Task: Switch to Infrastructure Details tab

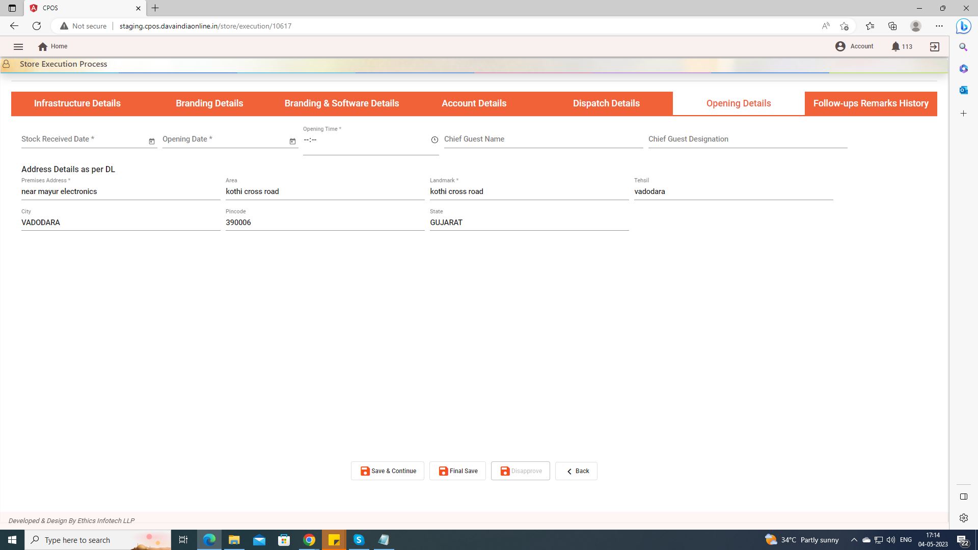Action: pyautogui.click(x=77, y=103)
